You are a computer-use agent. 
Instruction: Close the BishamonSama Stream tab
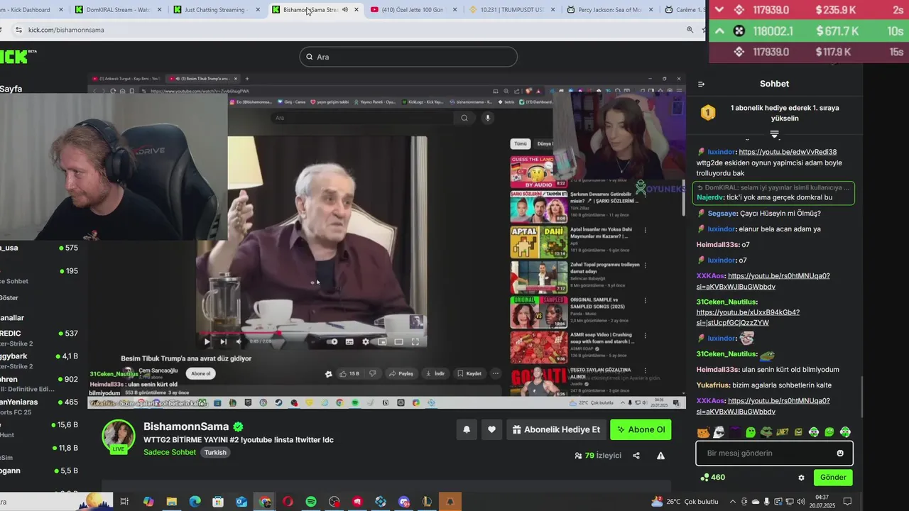[x=356, y=10]
